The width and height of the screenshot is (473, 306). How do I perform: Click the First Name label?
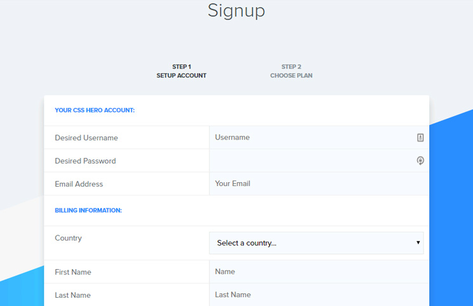(x=73, y=272)
